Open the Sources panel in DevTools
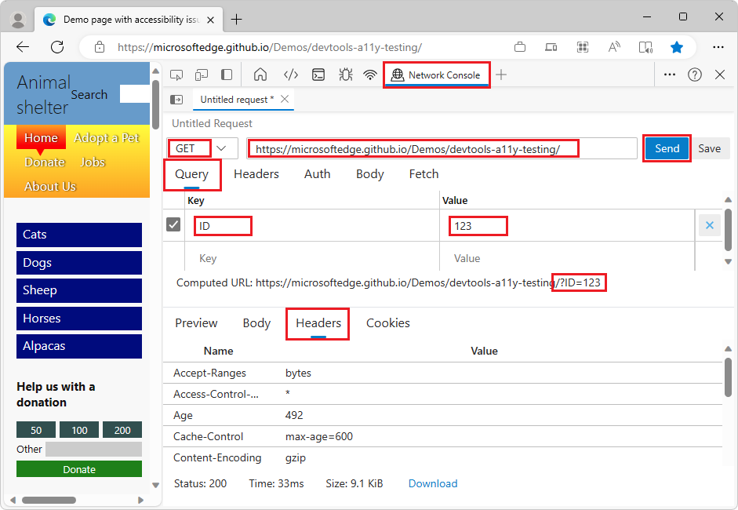This screenshot has height=510, width=738. pyautogui.click(x=291, y=74)
